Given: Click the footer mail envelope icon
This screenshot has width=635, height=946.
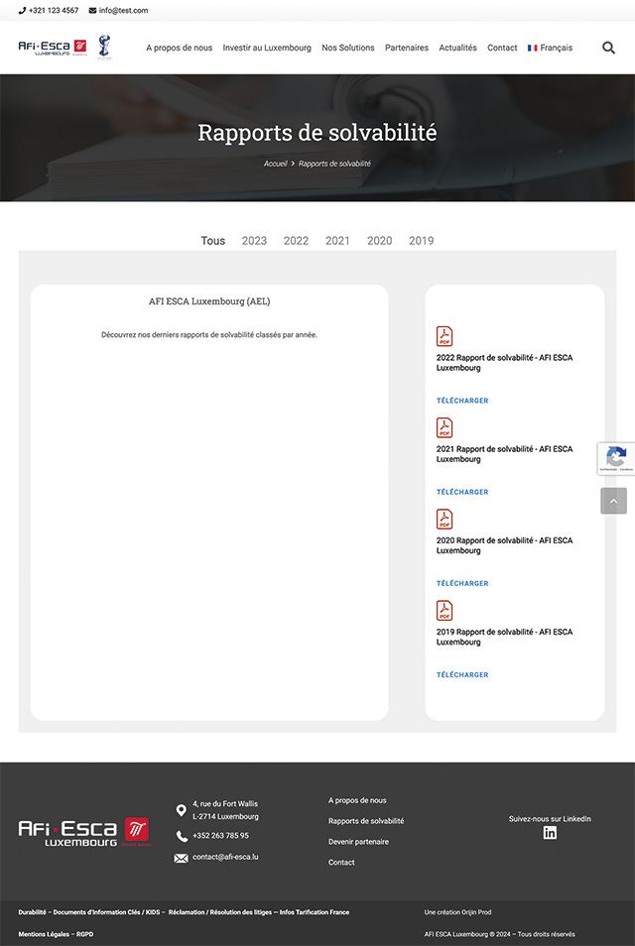Looking at the screenshot, I should [182, 858].
